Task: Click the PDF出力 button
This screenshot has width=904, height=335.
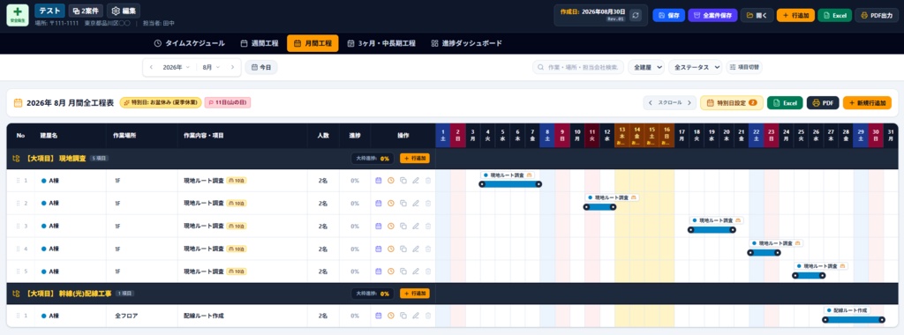Action: (877, 16)
